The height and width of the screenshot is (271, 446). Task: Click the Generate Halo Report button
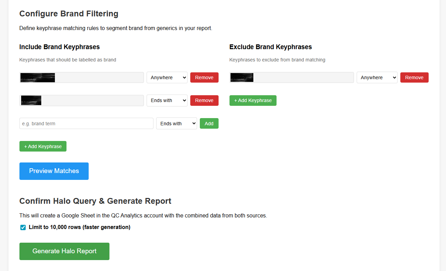click(64, 251)
